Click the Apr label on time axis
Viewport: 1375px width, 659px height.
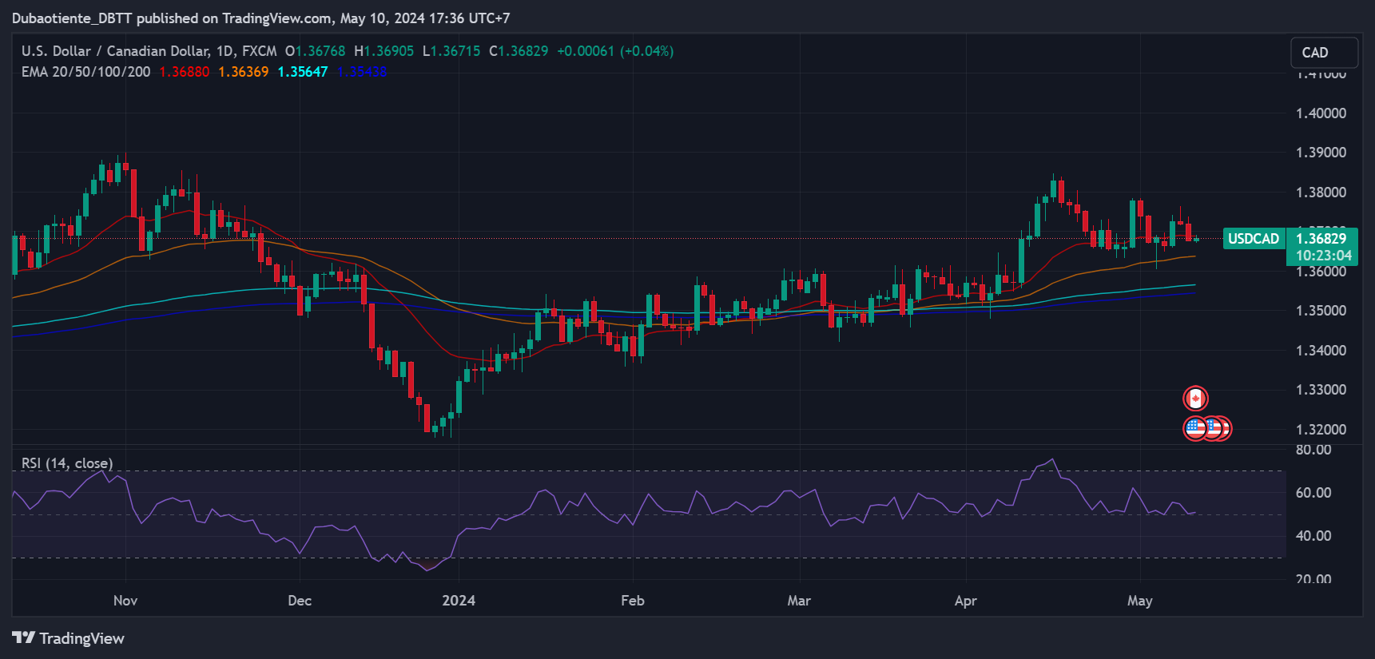966,601
